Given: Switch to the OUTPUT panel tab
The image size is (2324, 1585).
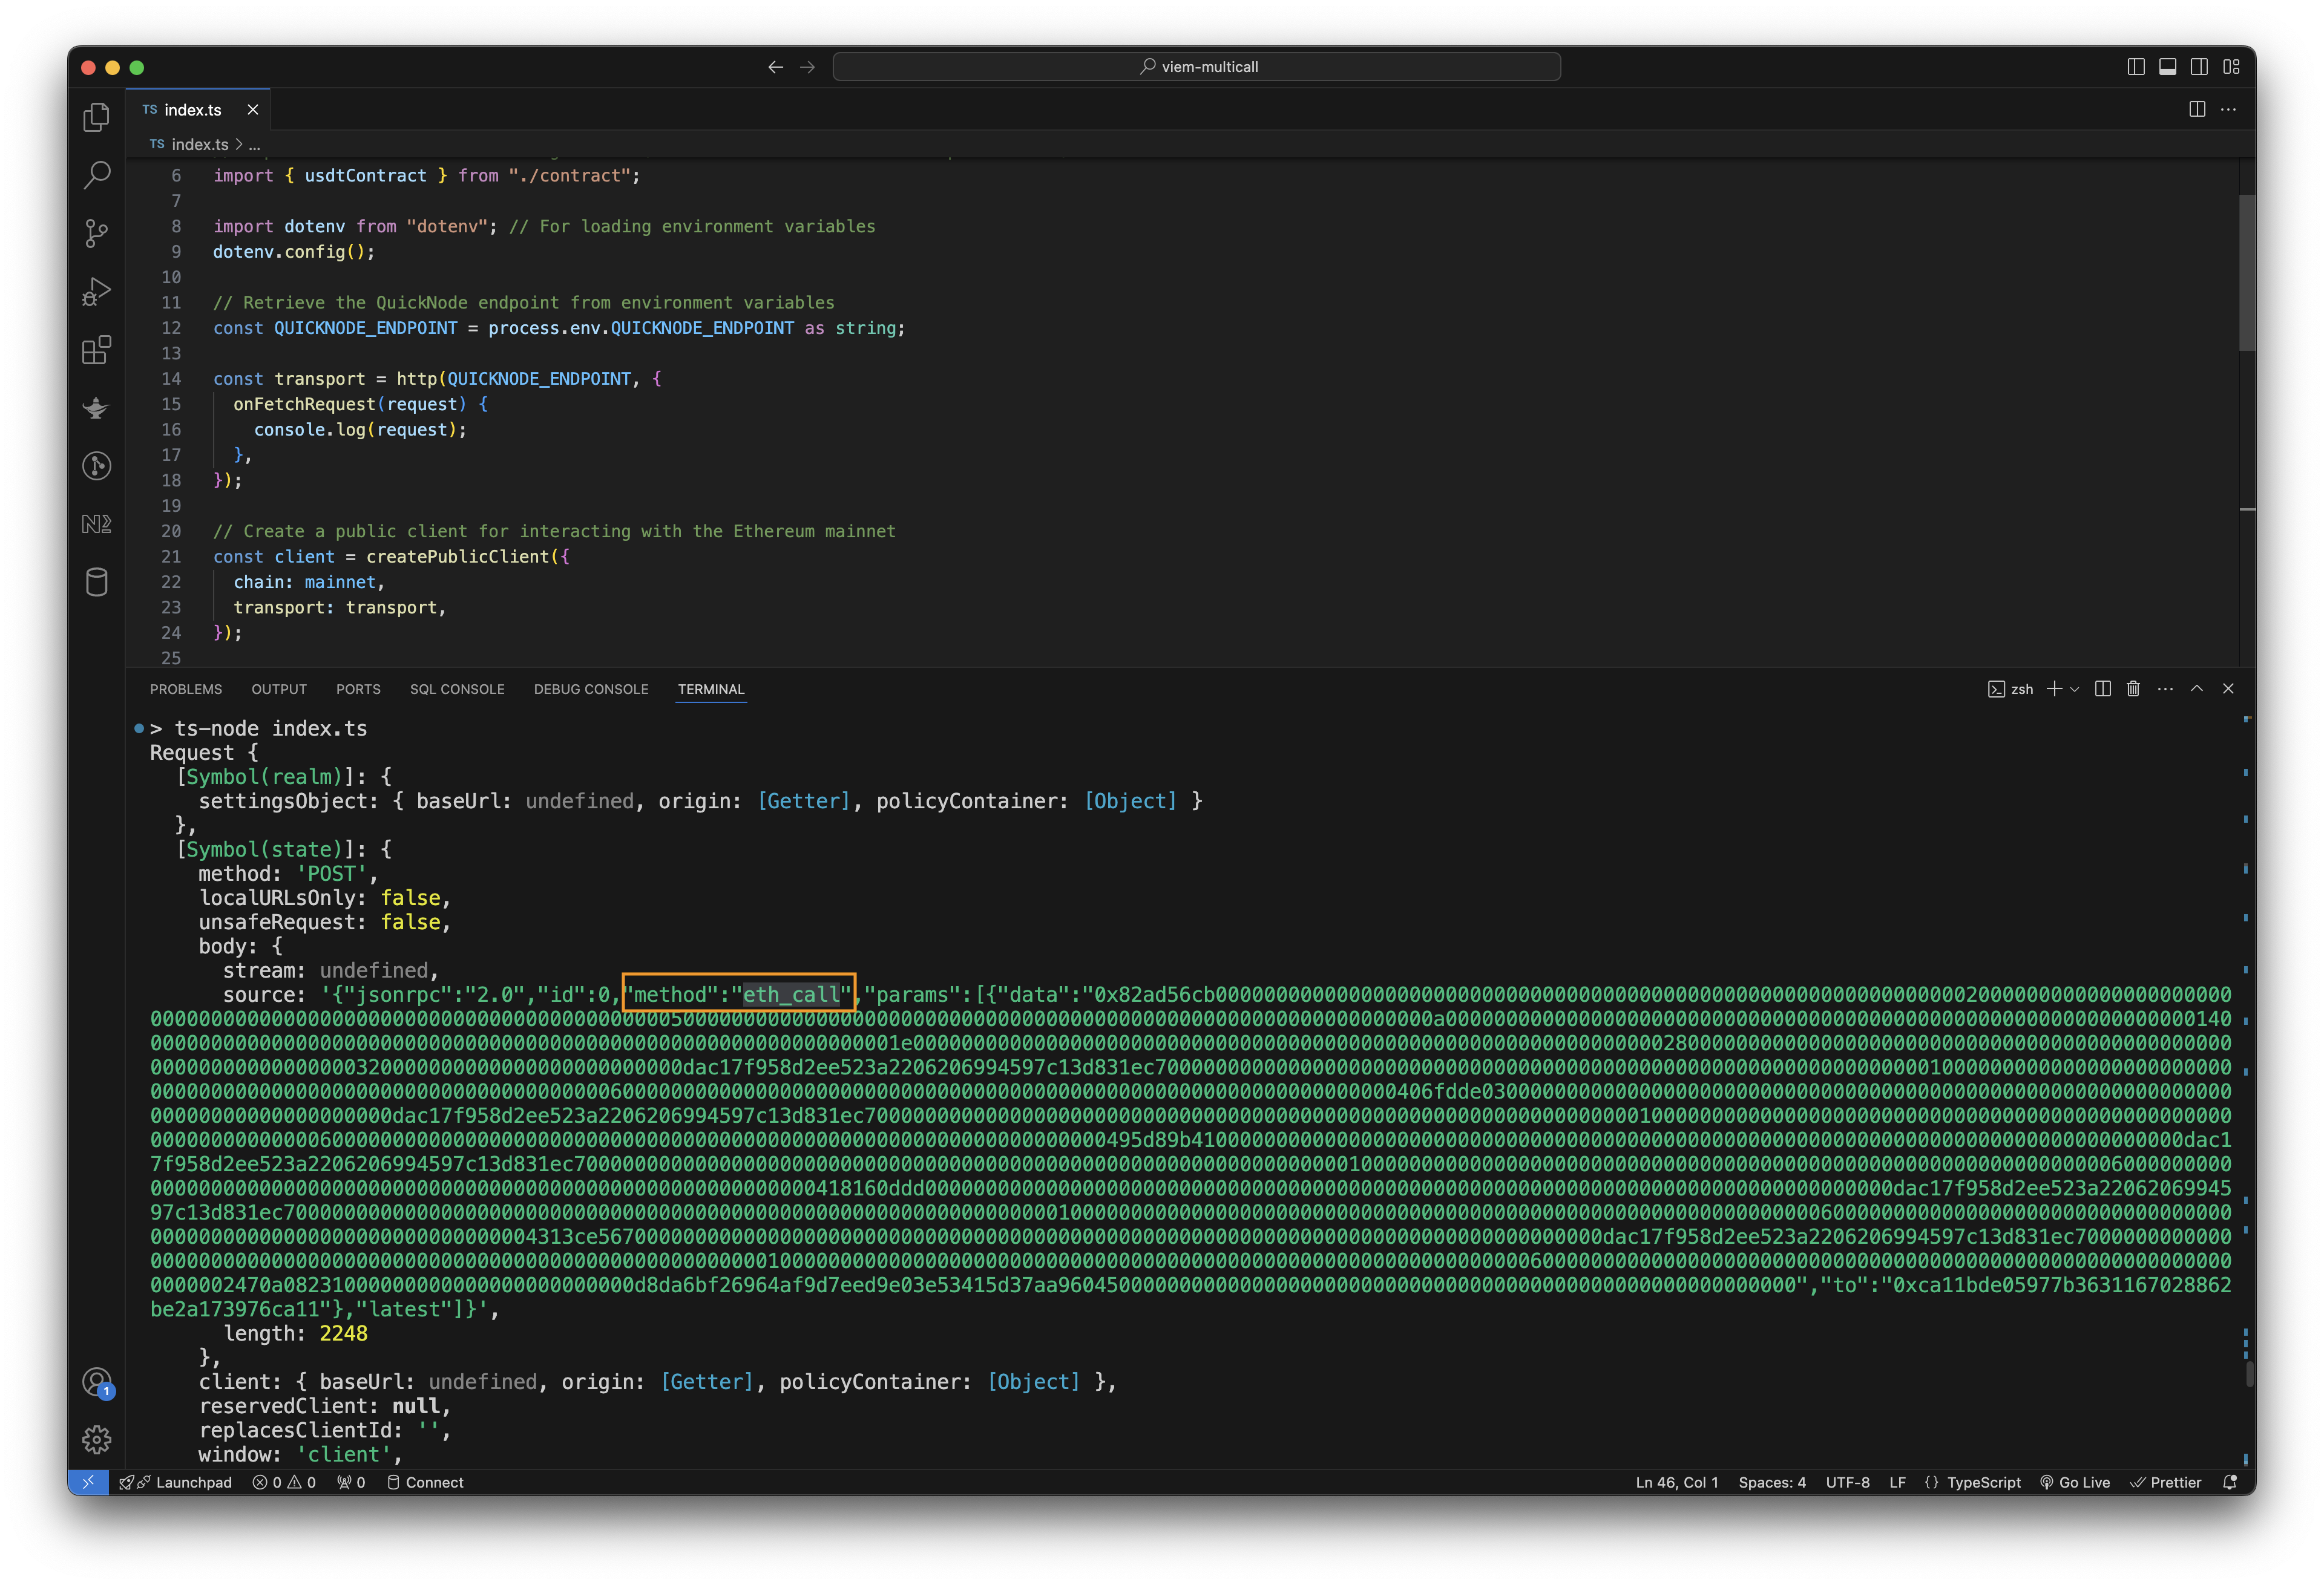Looking at the screenshot, I should point(279,690).
